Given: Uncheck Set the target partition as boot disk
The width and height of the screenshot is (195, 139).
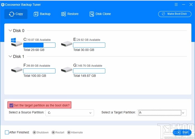Looking at the screenshot, I should [x=11, y=105].
